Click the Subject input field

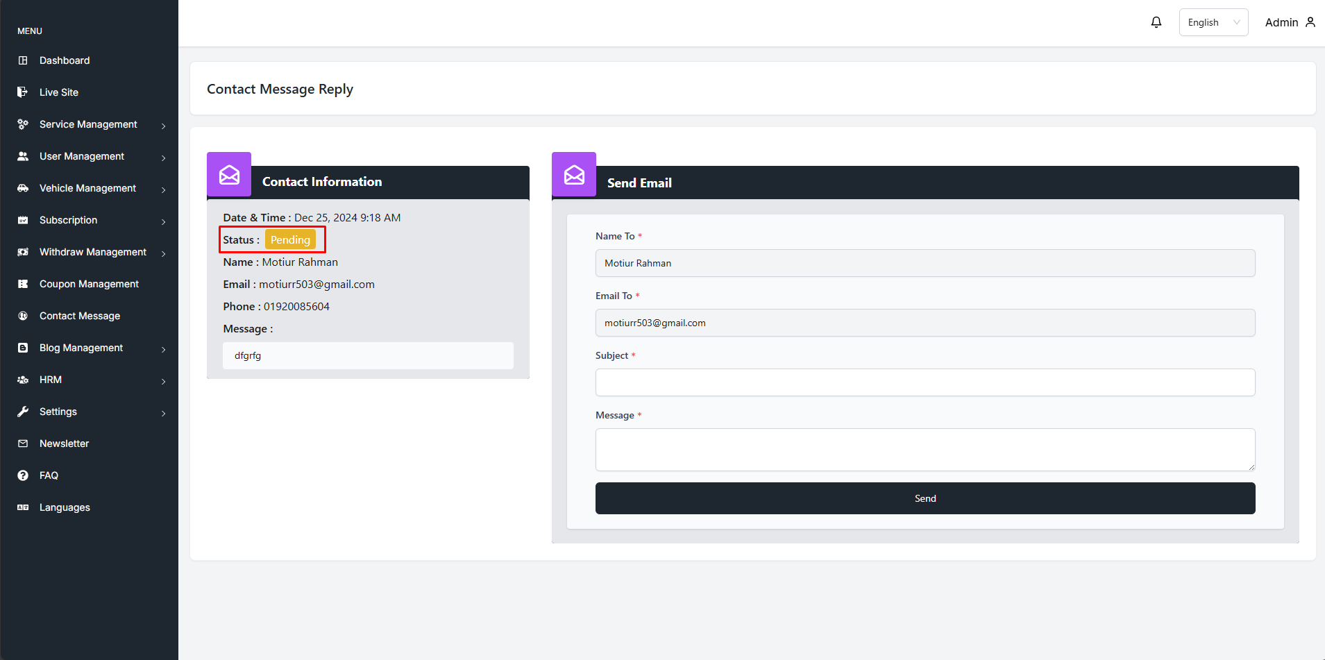pyautogui.click(x=925, y=382)
